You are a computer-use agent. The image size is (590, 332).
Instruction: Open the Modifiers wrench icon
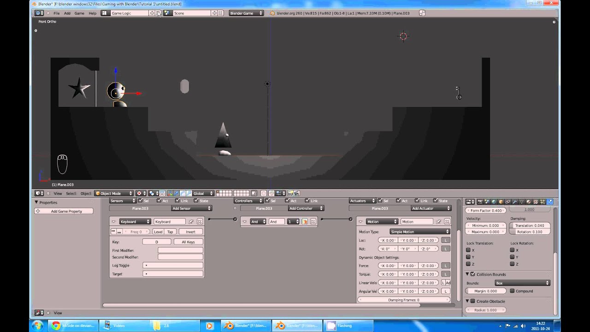(x=514, y=202)
